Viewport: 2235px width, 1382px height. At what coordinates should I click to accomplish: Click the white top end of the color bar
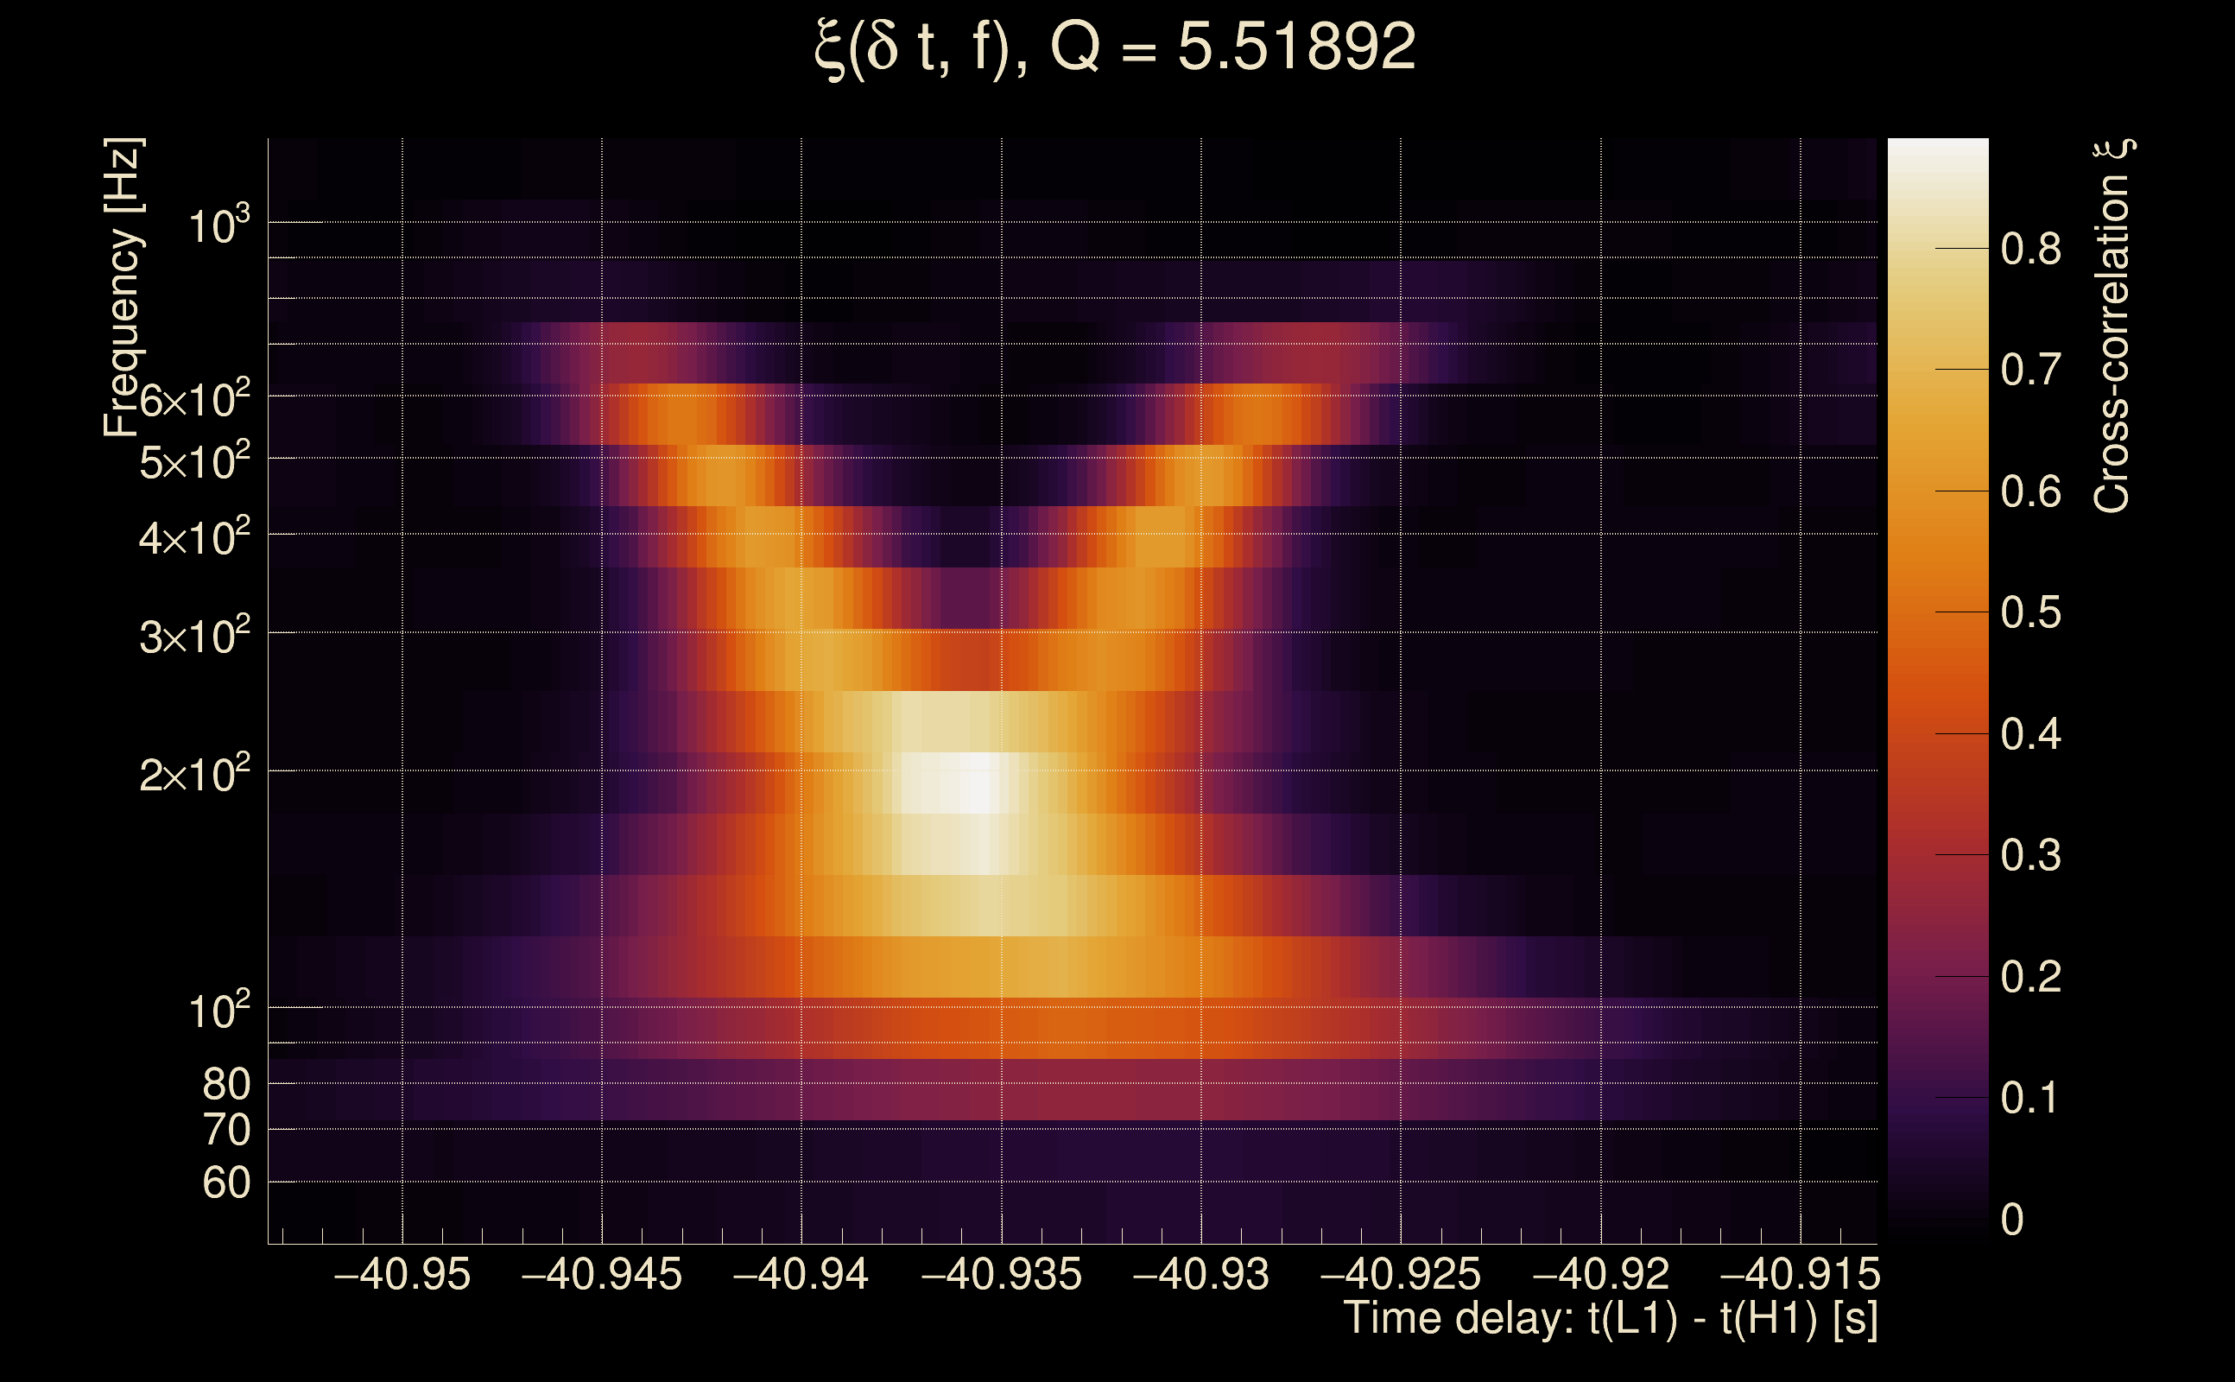click(1937, 152)
